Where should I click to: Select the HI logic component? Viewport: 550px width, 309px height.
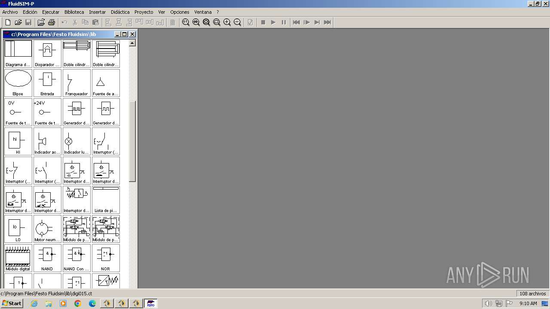(18, 142)
